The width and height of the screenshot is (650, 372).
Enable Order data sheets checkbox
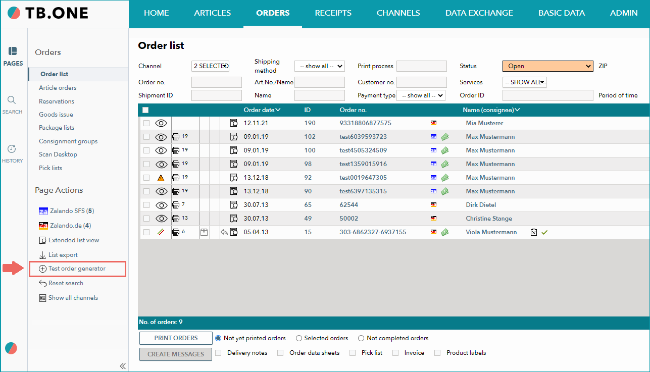(280, 353)
